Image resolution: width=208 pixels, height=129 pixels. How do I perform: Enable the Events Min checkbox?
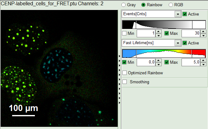pos(125,34)
